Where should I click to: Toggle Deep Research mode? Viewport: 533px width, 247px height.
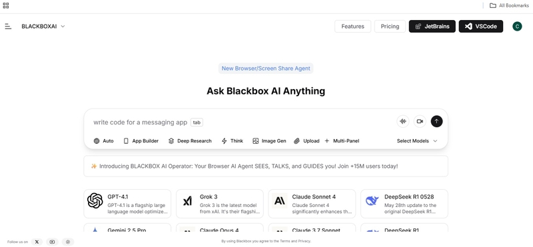(x=190, y=141)
